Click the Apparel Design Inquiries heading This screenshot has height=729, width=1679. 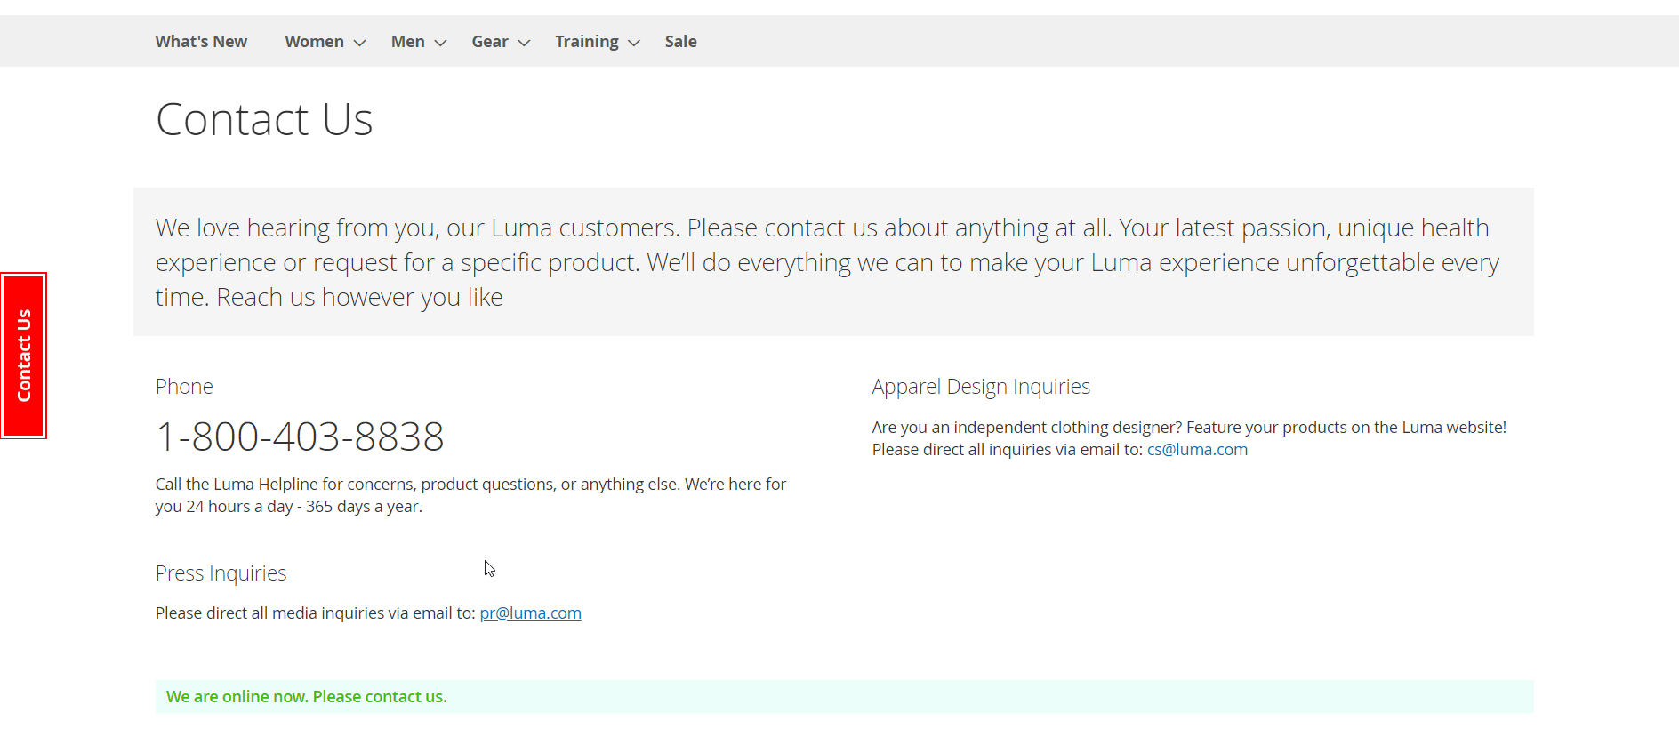(981, 387)
